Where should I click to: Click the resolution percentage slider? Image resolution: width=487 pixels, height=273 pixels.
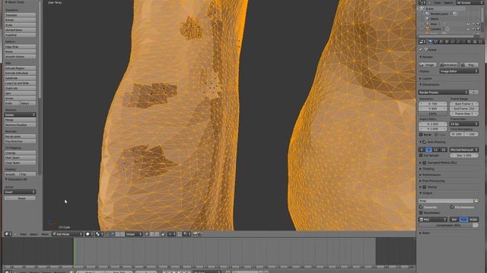click(433, 114)
